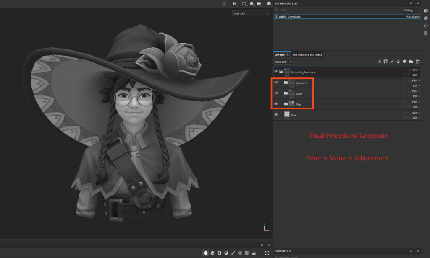Add a fill layer using the bucket icon
Screen dimensions: 430x258
[x=398, y=62]
